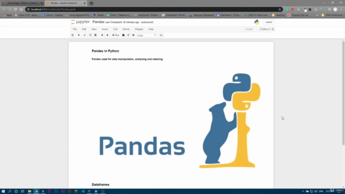Bookmark this page with the star icon
Screen dimensions: 345x194
pyautogui.click(x=280, y=10)
